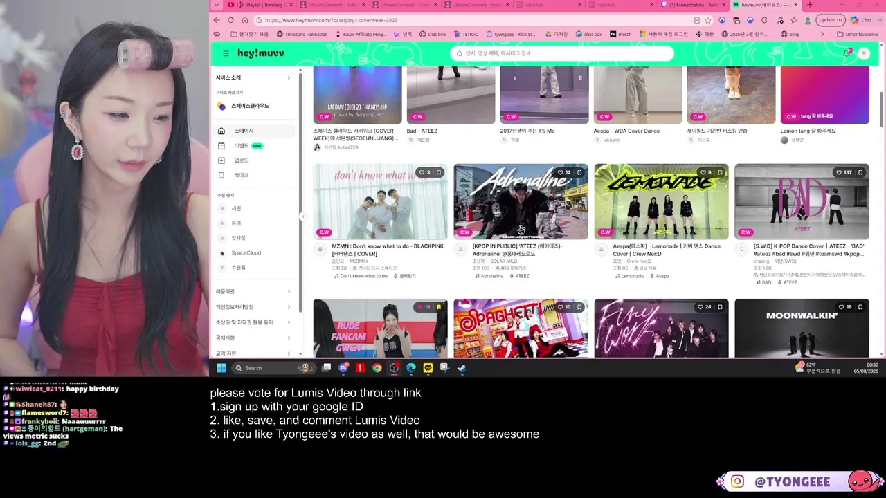This screenshot has height=498, width=886.
Task: Open the TETR.IO bookmark
Action: [466, 34]
